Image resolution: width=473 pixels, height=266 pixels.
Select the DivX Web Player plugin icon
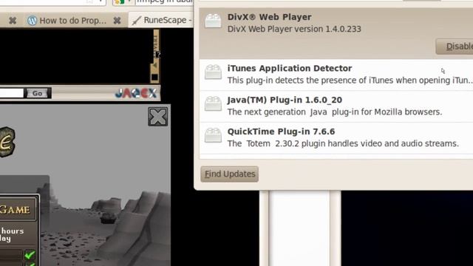coord(213,21)
